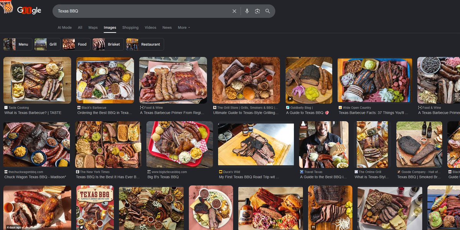Open 'Ordering the Best BBQ in Texa...' link

(x=105, y=113)
